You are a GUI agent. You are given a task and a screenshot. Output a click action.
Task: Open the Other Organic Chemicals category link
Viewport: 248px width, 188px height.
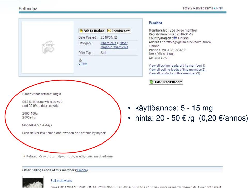pos(114,45)
